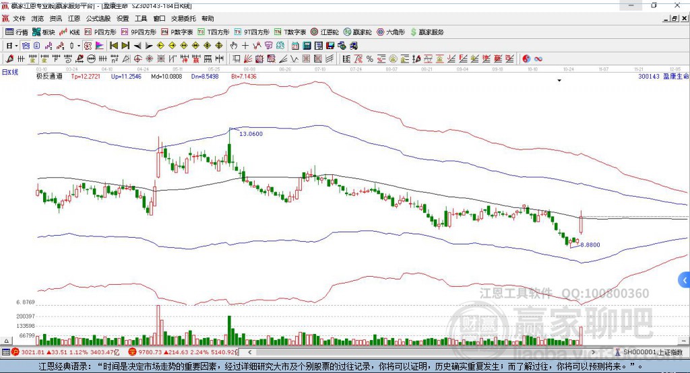Select the hand pan tool
The height and width of the screenshot is (373, 690).
tap(234, 46)
